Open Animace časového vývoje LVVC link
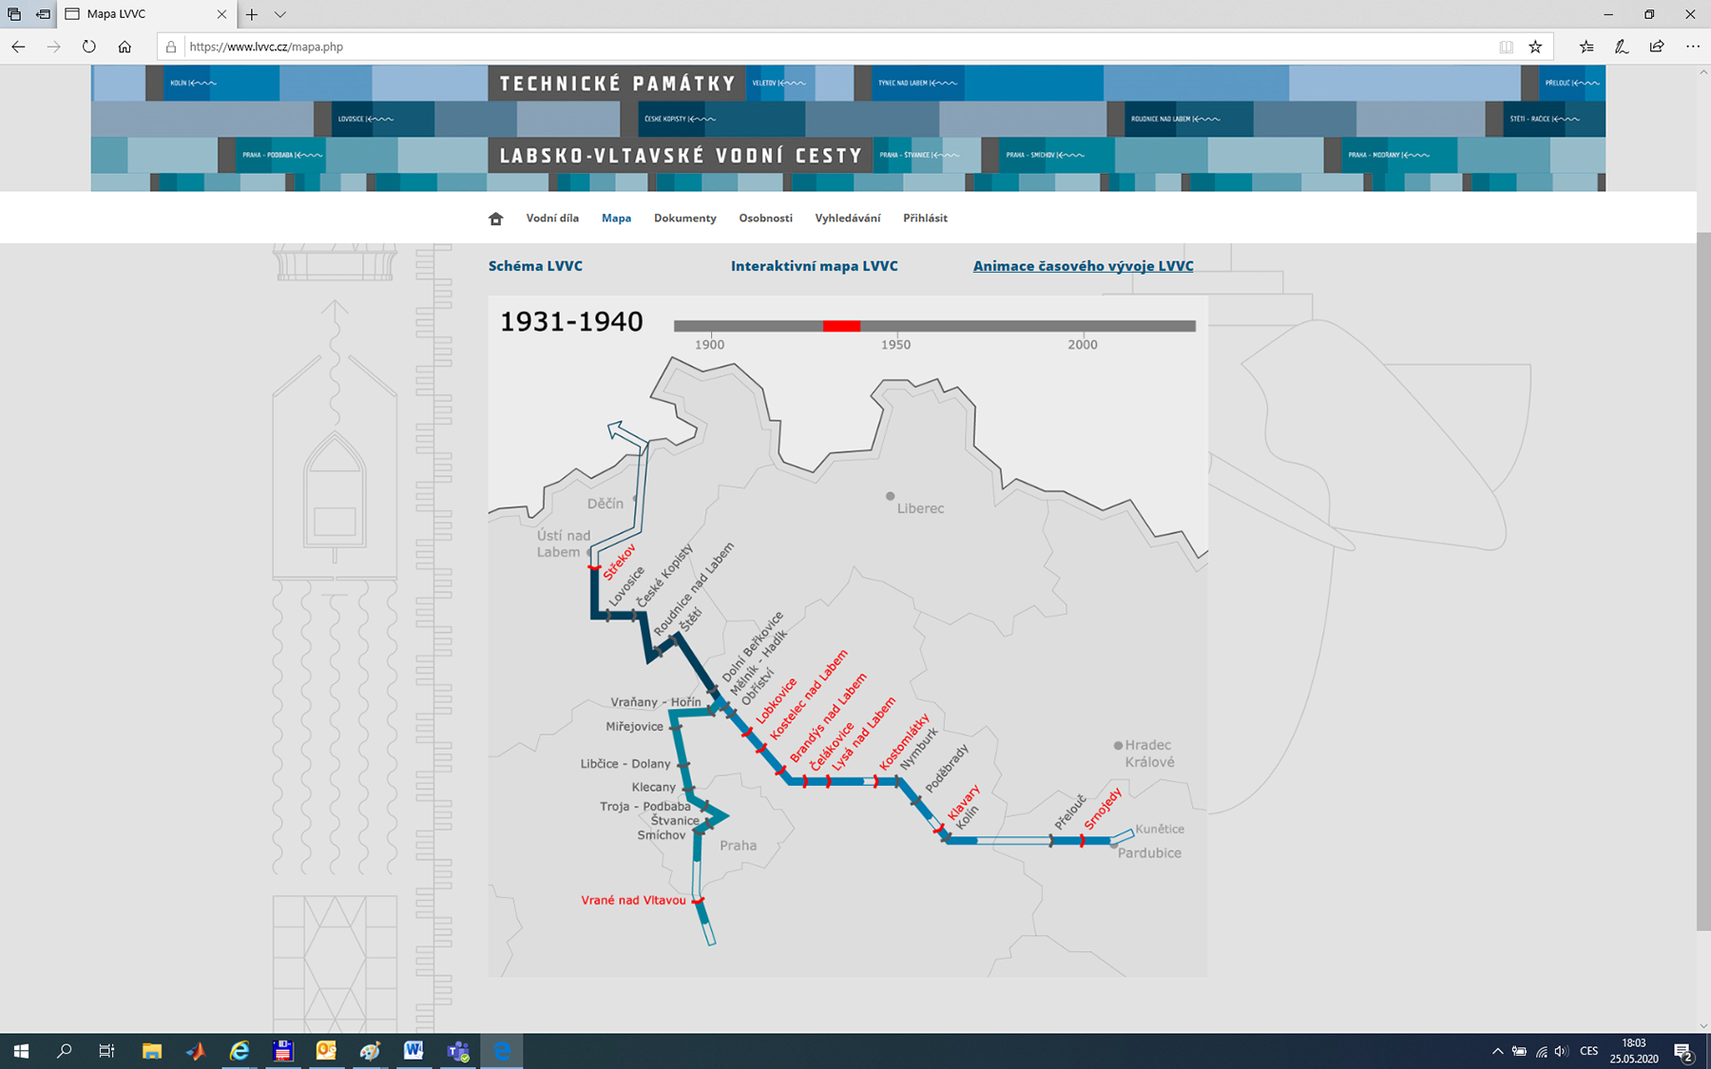The height and width of the screenshot is (1069, 1711). (1083, 266)
